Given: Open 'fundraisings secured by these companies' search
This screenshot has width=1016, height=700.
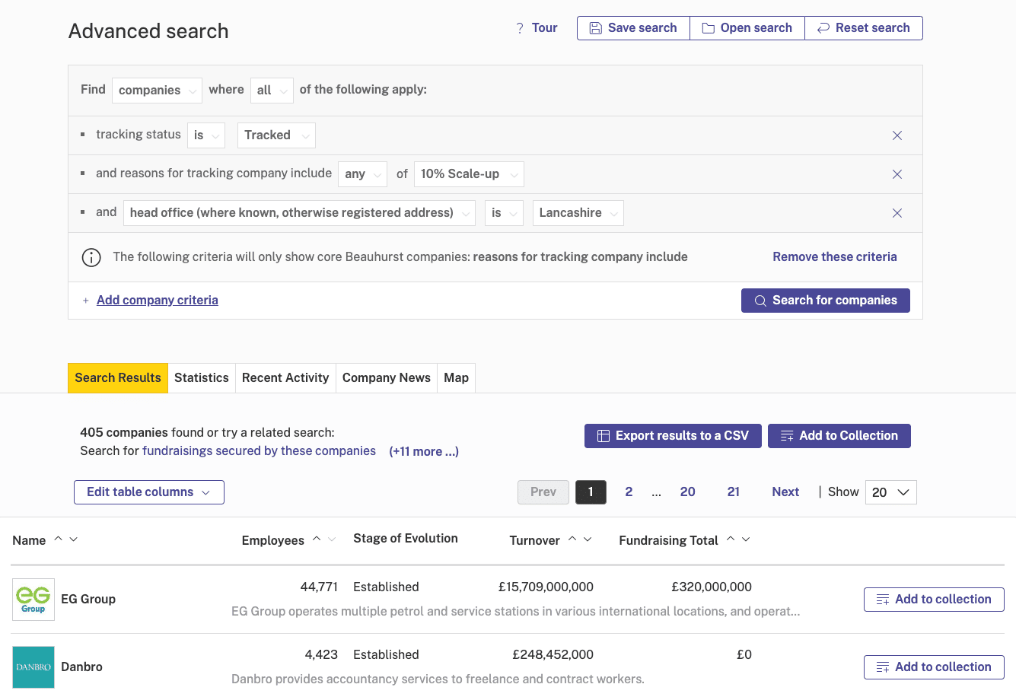Looking at the screenshot, I should (x=259, y=451).
